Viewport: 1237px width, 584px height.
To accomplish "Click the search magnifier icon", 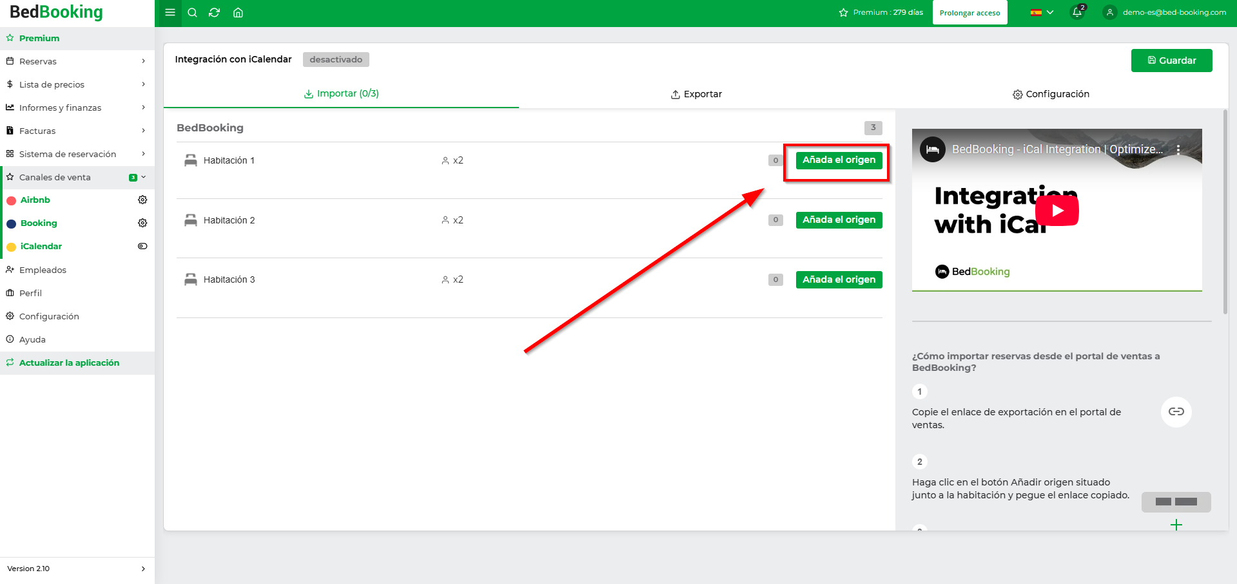I will click(x=192, y=12).
